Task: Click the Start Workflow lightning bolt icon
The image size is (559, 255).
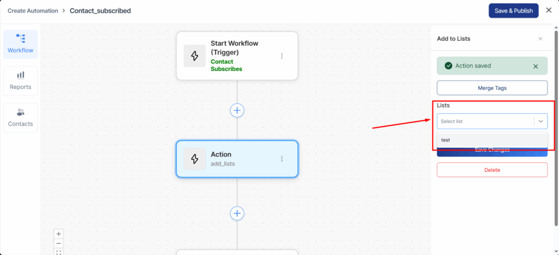Action: coord(195,56)
